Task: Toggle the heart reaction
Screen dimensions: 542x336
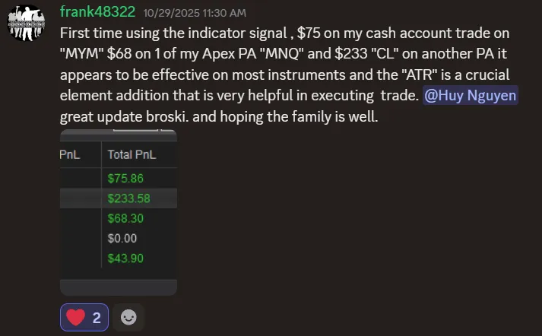Action: click(84, 317)
